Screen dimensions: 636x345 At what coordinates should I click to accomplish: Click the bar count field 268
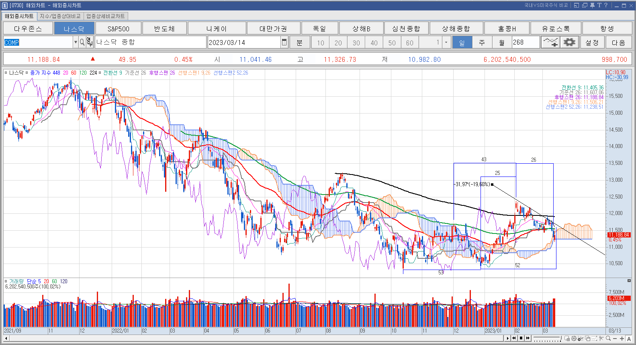526,42
